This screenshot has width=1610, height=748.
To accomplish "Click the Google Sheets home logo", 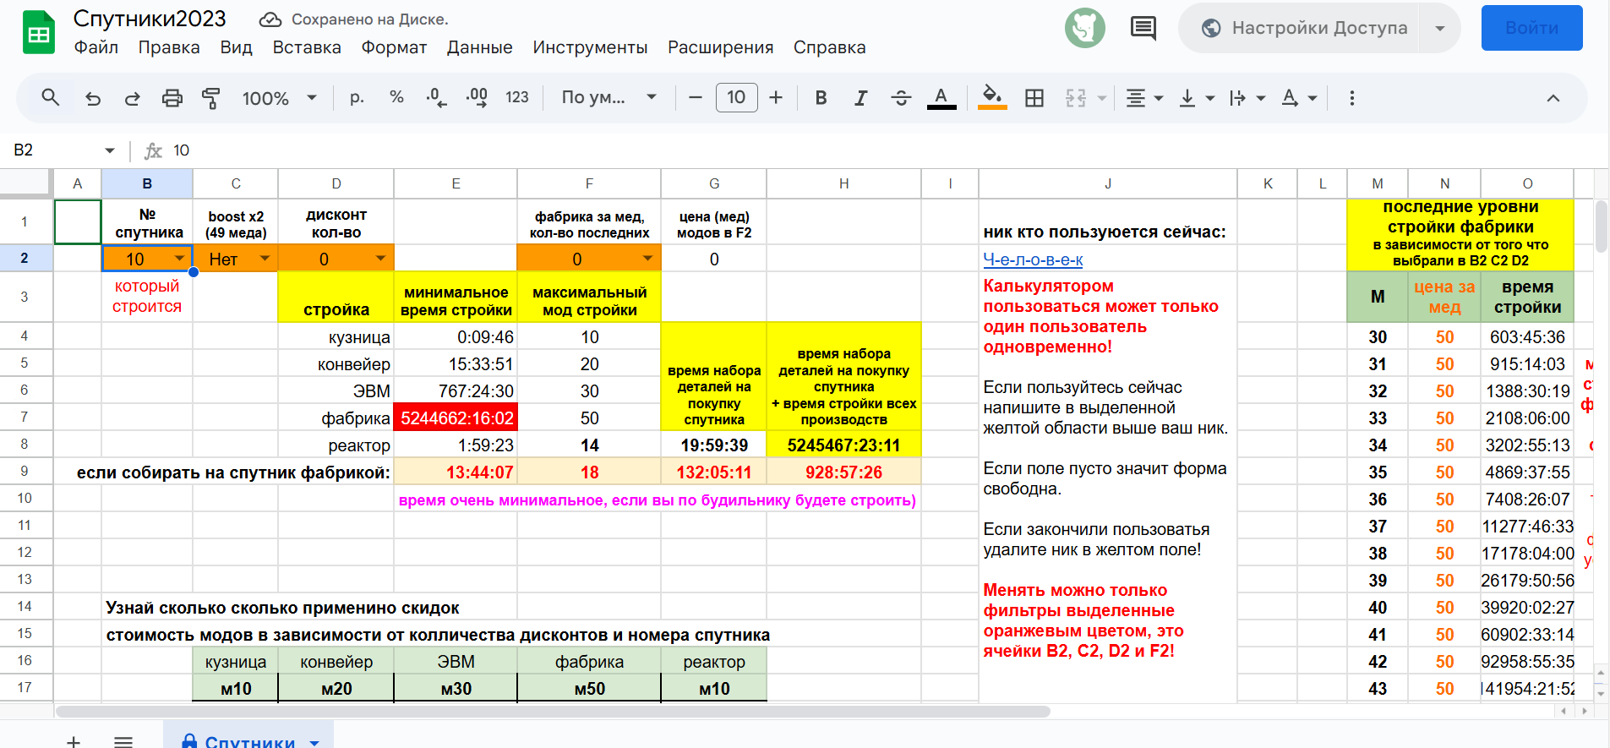I will (x=38, y=33).
